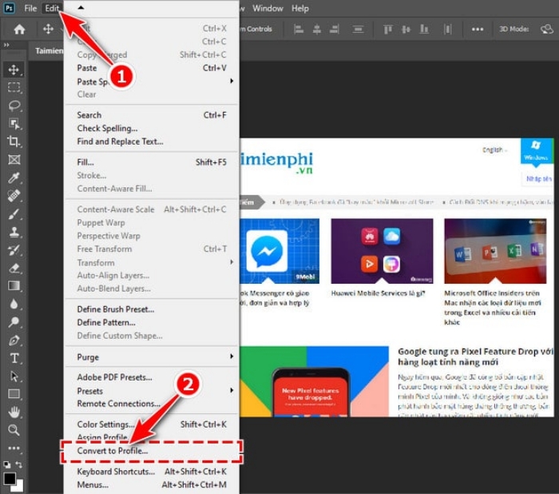Image resolution: width=559 pixels, height=494 pixels.
Task: Click the 3D orbit mode icon
Action: click(546, 29)
